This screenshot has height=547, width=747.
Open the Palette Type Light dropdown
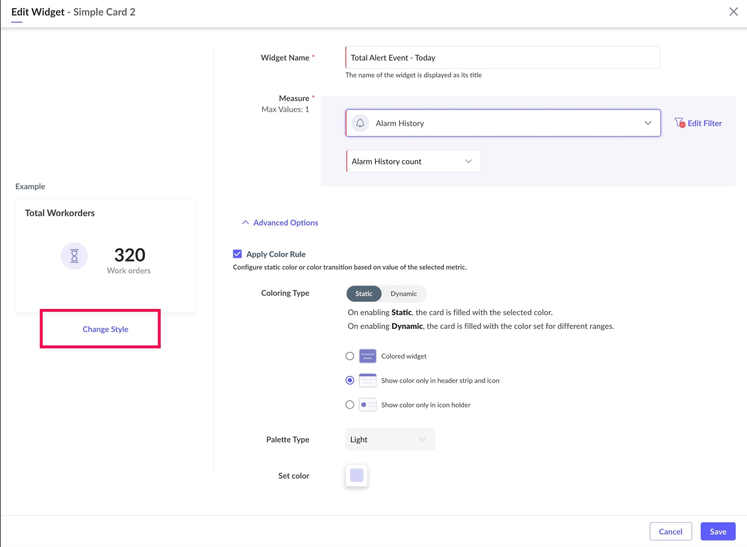click(390, 439)
